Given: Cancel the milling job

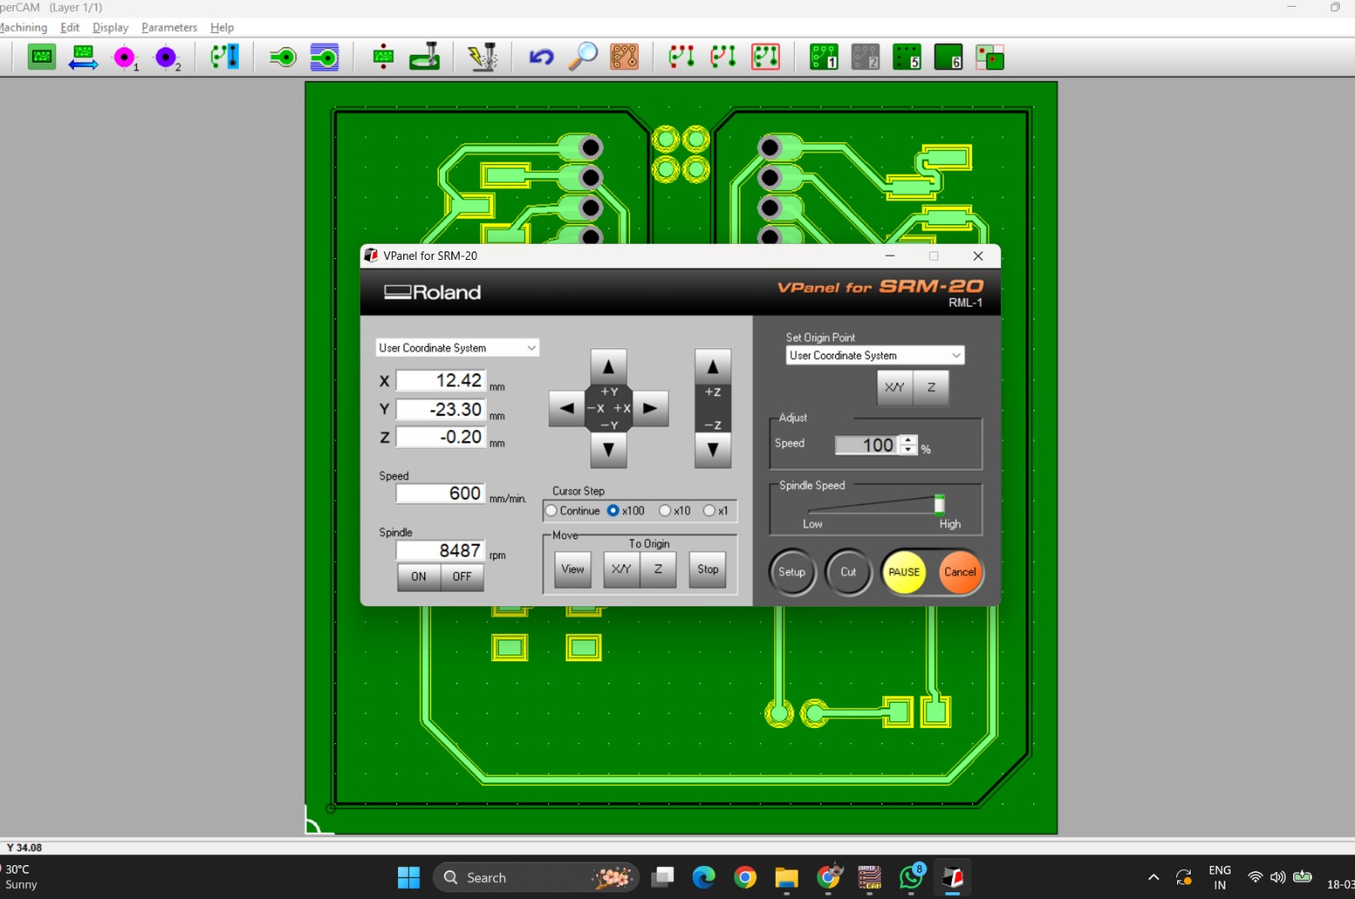Looking at the screenshot, I should [960, 572].
